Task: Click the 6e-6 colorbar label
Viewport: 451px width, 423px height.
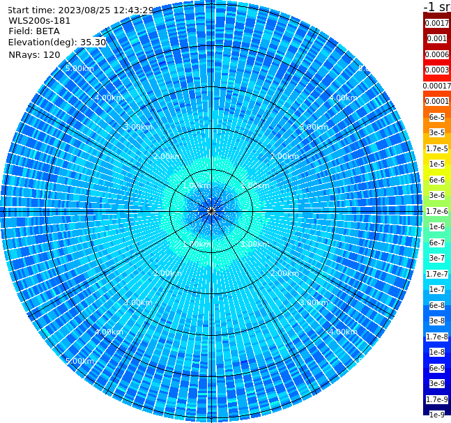Action: [x=437, y=180]
